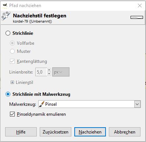The height and width of the screenshot is (142, 146).
Task: Open the Malwerkzeug Pinsel dropdown arrow
Action: 137,104
